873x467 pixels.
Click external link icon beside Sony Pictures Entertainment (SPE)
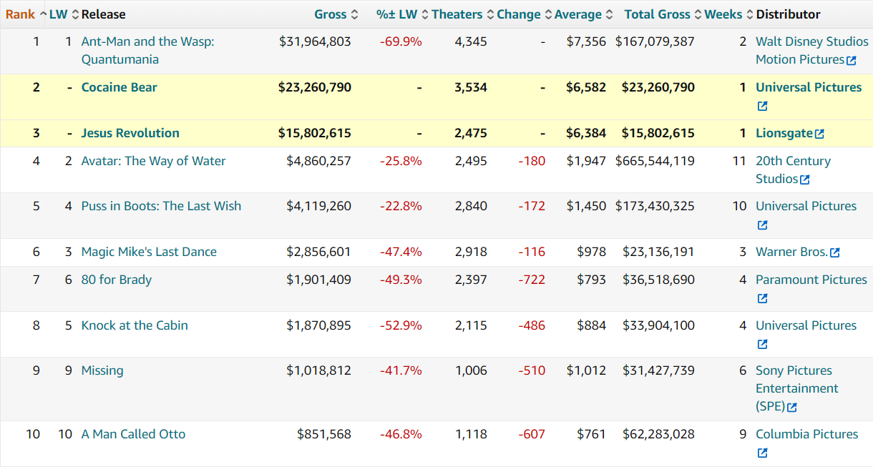pos(792,408)
